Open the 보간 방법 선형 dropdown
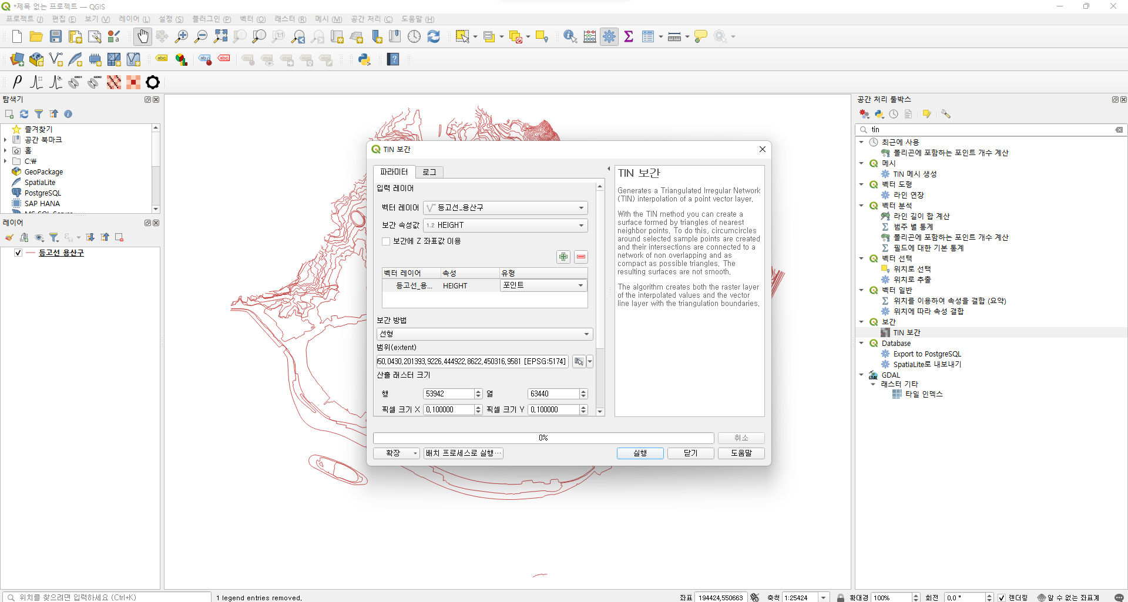Screen dimensions: 1128x602 click(x=485, y=334)
